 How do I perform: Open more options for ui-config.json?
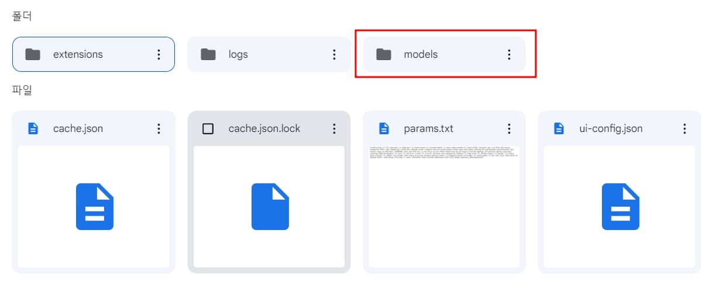[684, 128]
